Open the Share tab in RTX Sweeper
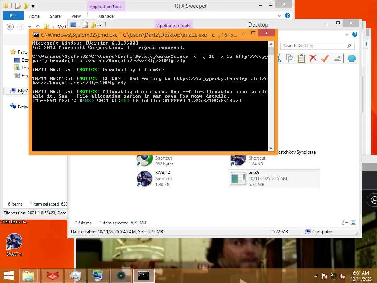Image resolution: width=377 pixels, height=283 pixels. point(55,16)
